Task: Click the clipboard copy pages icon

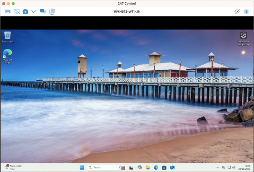Action: [52, 11]
